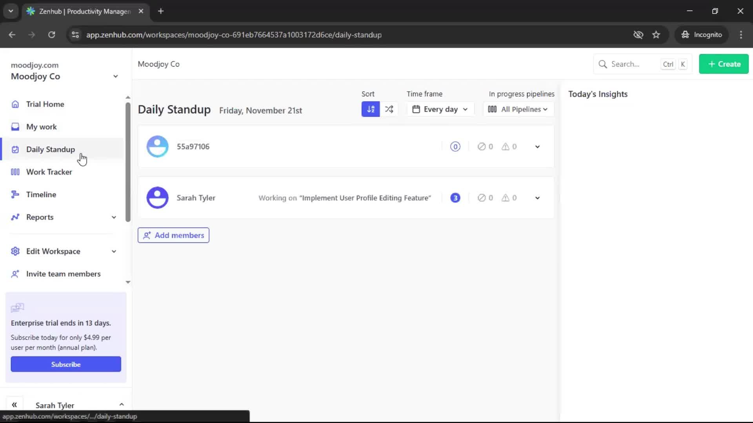The width and height of the screenshot is (753, 423).
Task: Select the alphabetical sort icon
Action: click(x=370, y=109)
